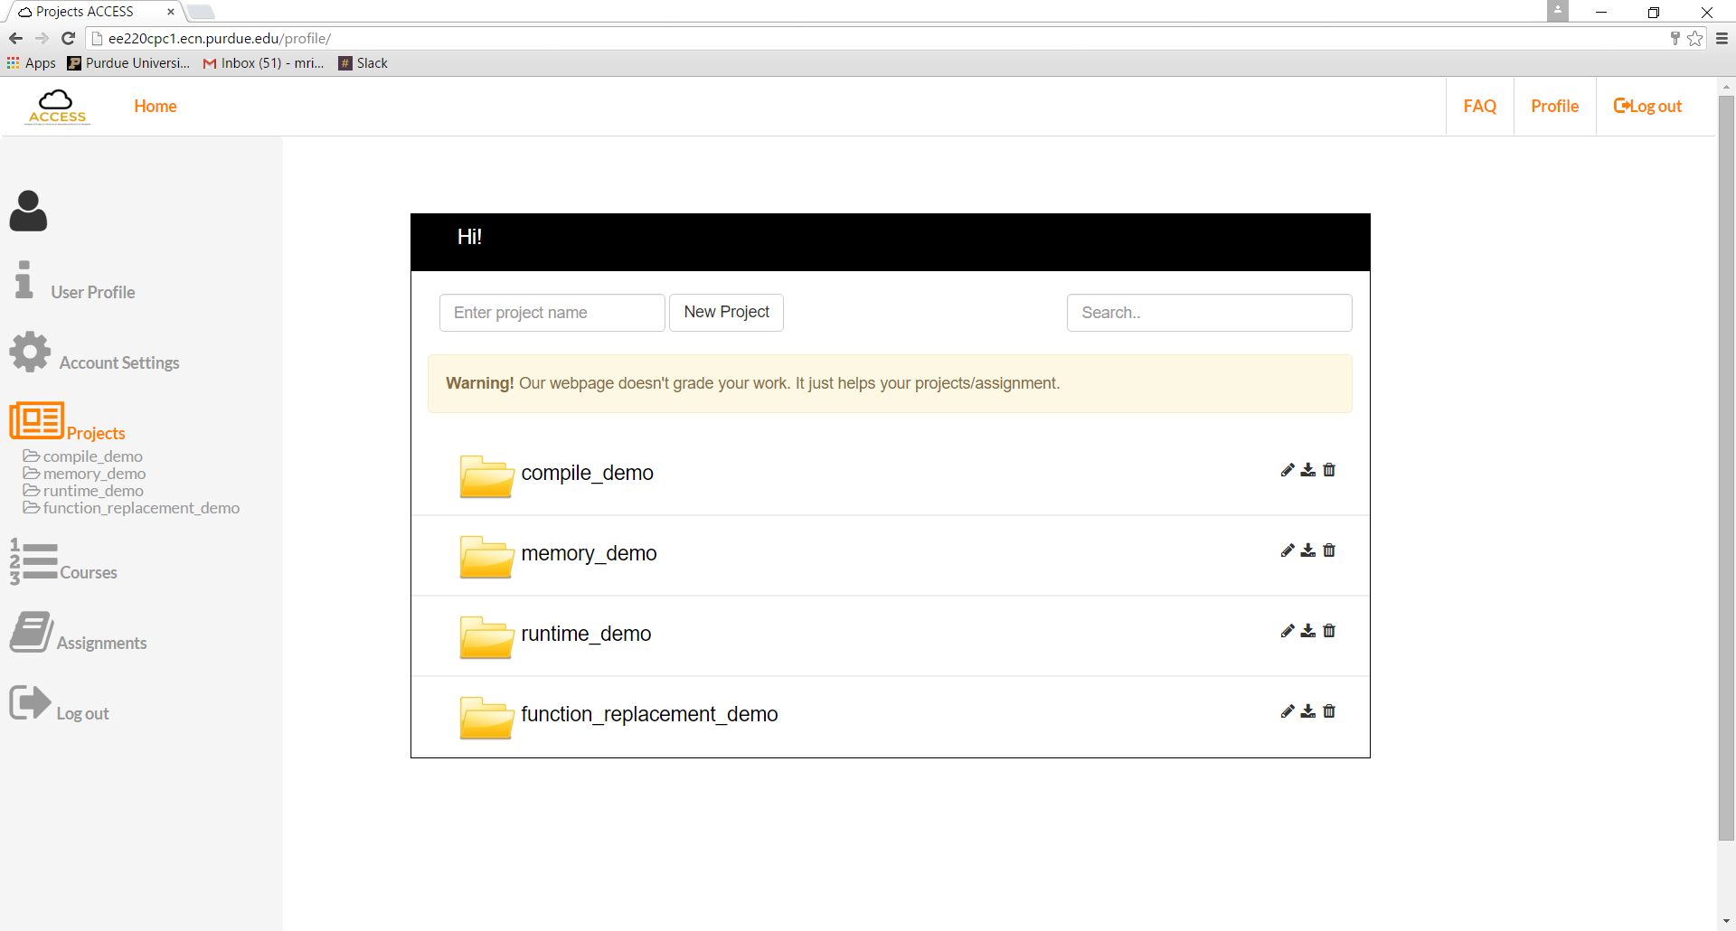Open the compile_demo project name
Viewport: 1736px width, 931px height.
point(587,473)
